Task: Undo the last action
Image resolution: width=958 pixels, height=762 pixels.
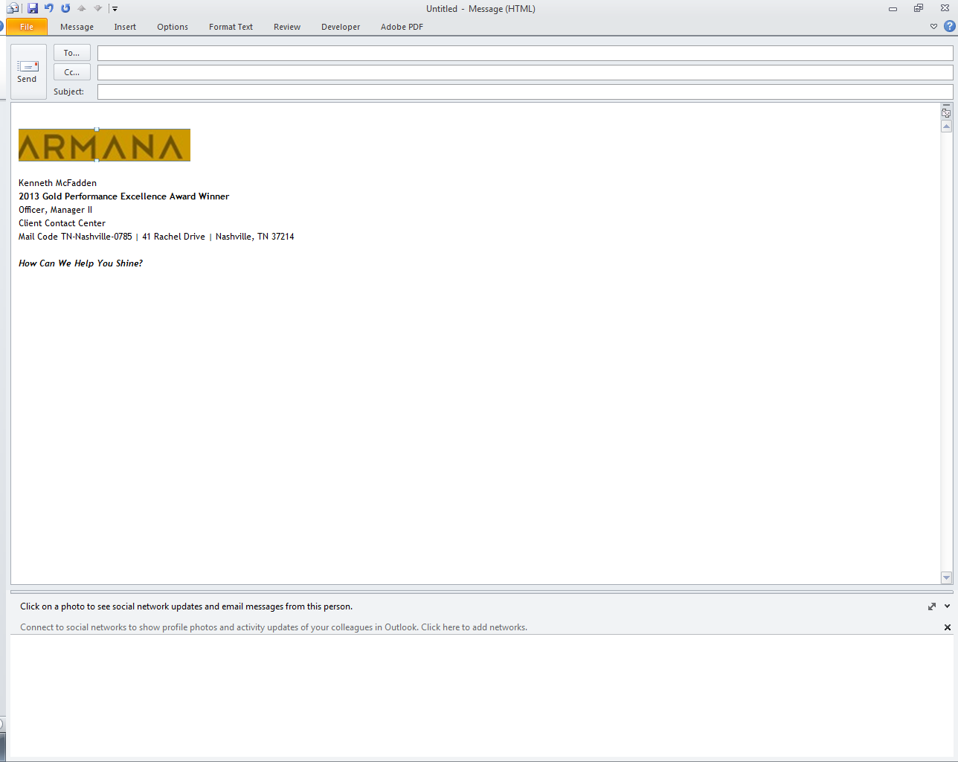Action: (49, 8)
